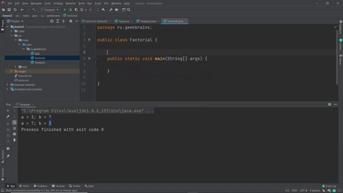Select Swapper class in project tree

[40, 62]
